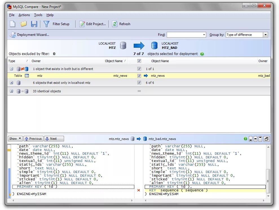279x210 pixels.
Task: Minimize the SQL difference pane
Action: [x=251, y=139]
